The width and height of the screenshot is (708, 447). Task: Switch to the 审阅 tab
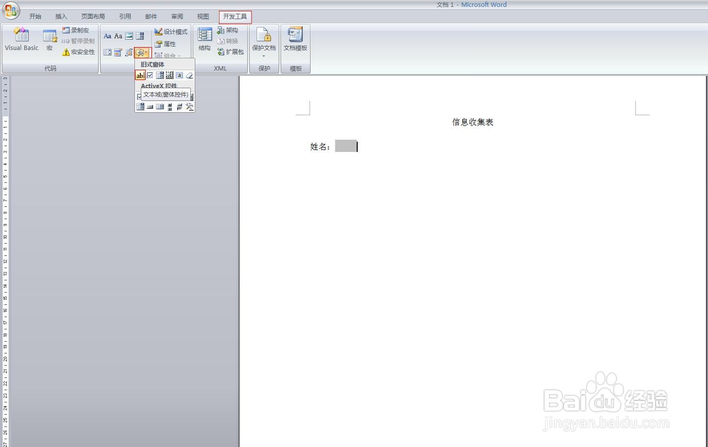coord(177,17)
